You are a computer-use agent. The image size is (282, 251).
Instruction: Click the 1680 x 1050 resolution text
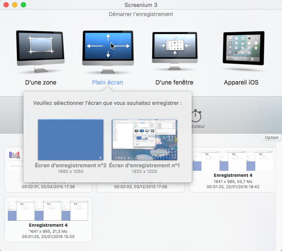71,171
